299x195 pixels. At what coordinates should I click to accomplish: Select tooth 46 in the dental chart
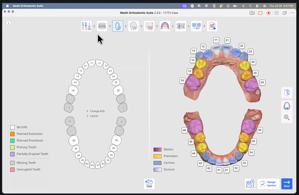[74, 141]
